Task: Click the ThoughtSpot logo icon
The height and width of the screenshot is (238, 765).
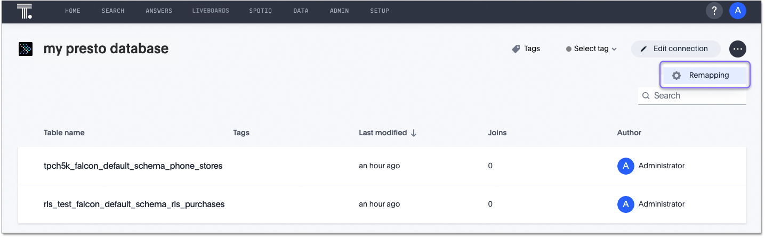Action: (25, 11)
